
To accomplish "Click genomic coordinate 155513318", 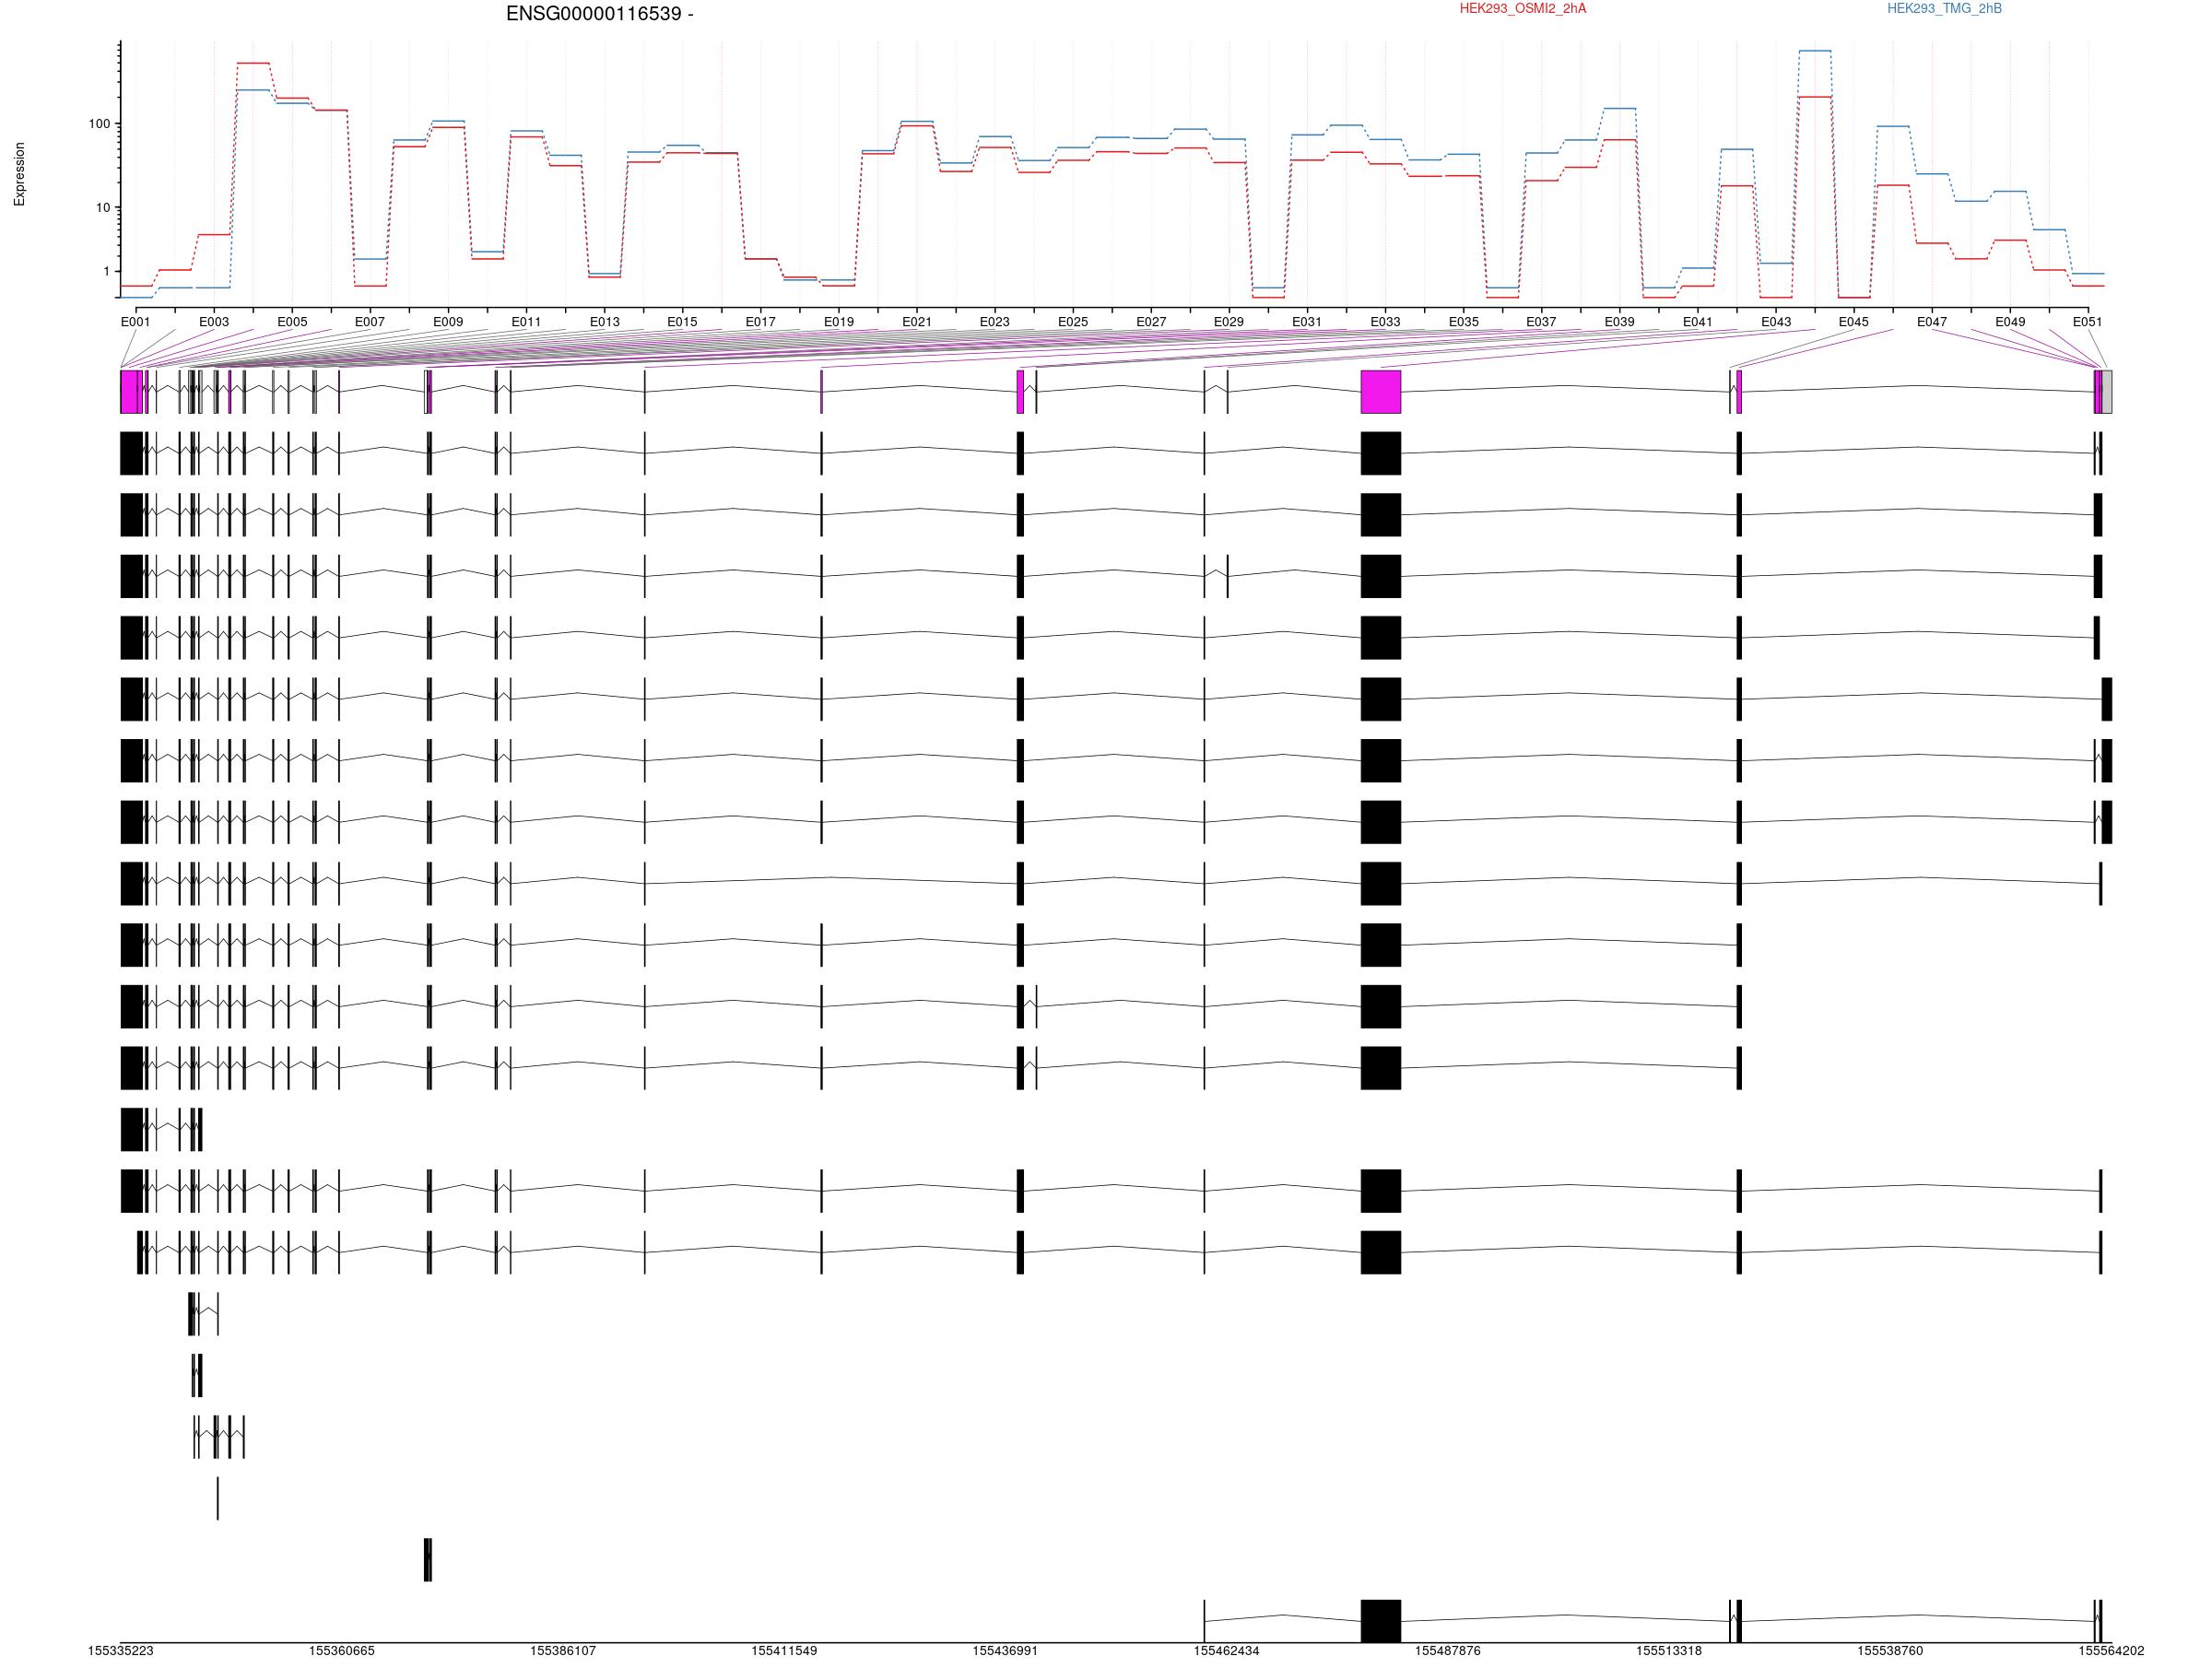I will 1669,1651.
